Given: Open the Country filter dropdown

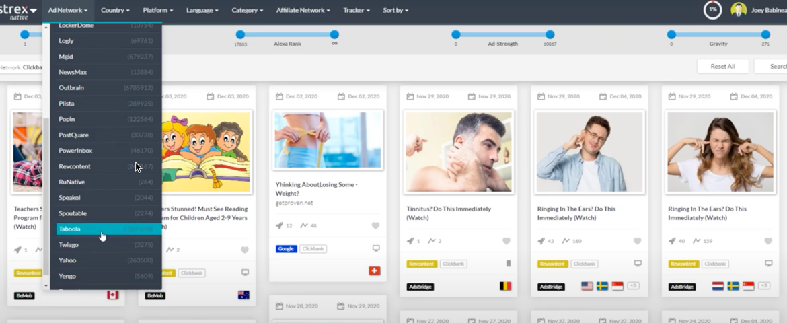Looking at the screenshot, I should (115, 10).
